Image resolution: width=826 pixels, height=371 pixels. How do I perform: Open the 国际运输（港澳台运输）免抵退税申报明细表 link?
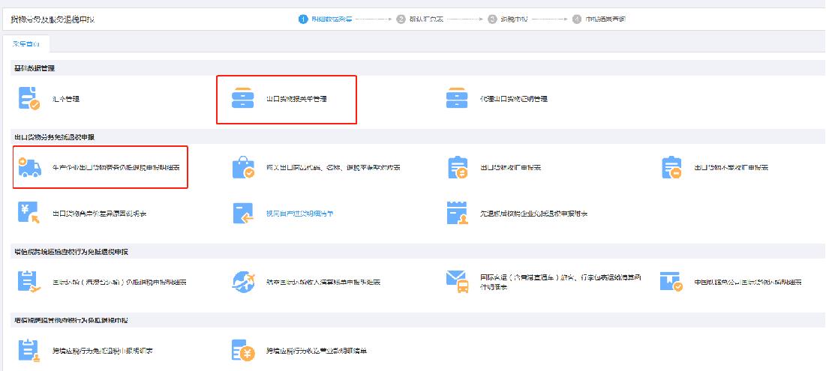[x=119, y=282]
